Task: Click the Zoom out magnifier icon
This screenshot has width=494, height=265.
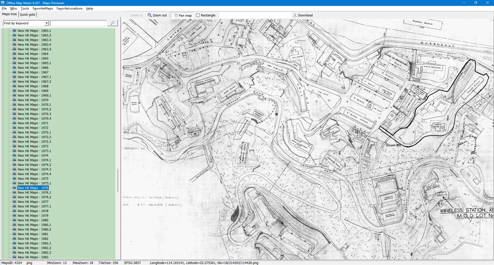Action: [149, 15]
